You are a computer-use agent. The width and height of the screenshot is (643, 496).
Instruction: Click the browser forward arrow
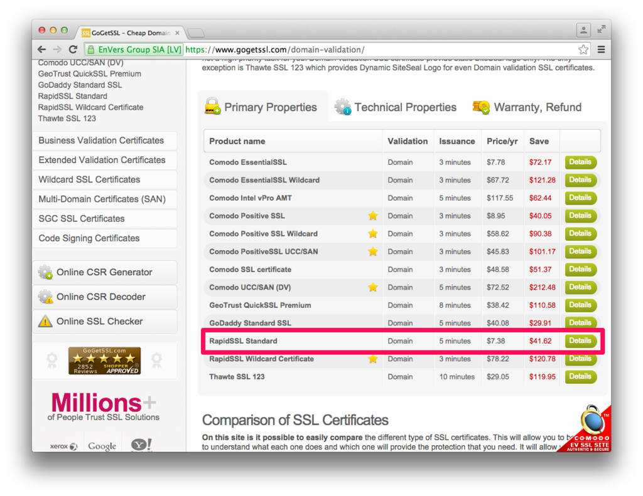[57, 50]
